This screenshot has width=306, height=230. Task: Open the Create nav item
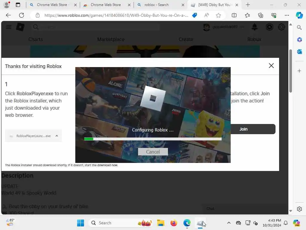click(186, 39)
